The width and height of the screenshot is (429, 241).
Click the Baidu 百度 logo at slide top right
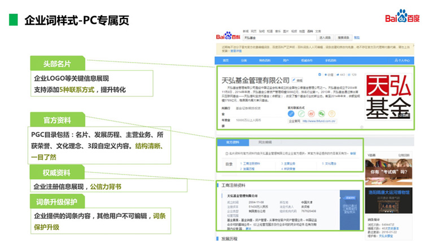(402, 16)
